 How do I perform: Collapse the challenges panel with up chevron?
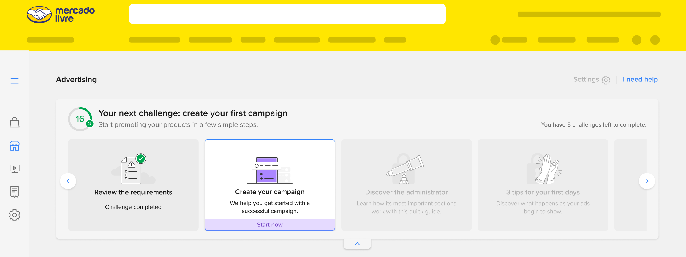(357, 244)
